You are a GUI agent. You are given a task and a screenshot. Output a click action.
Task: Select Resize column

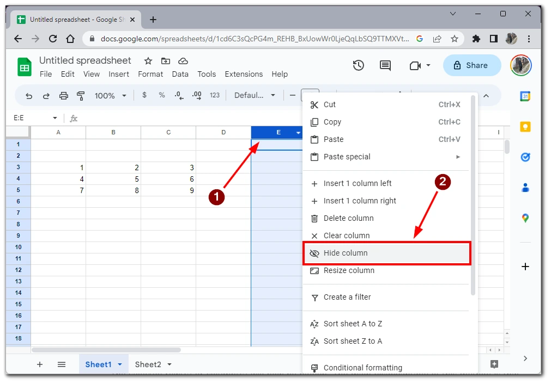pyautogui.click(x=386, y=270)
